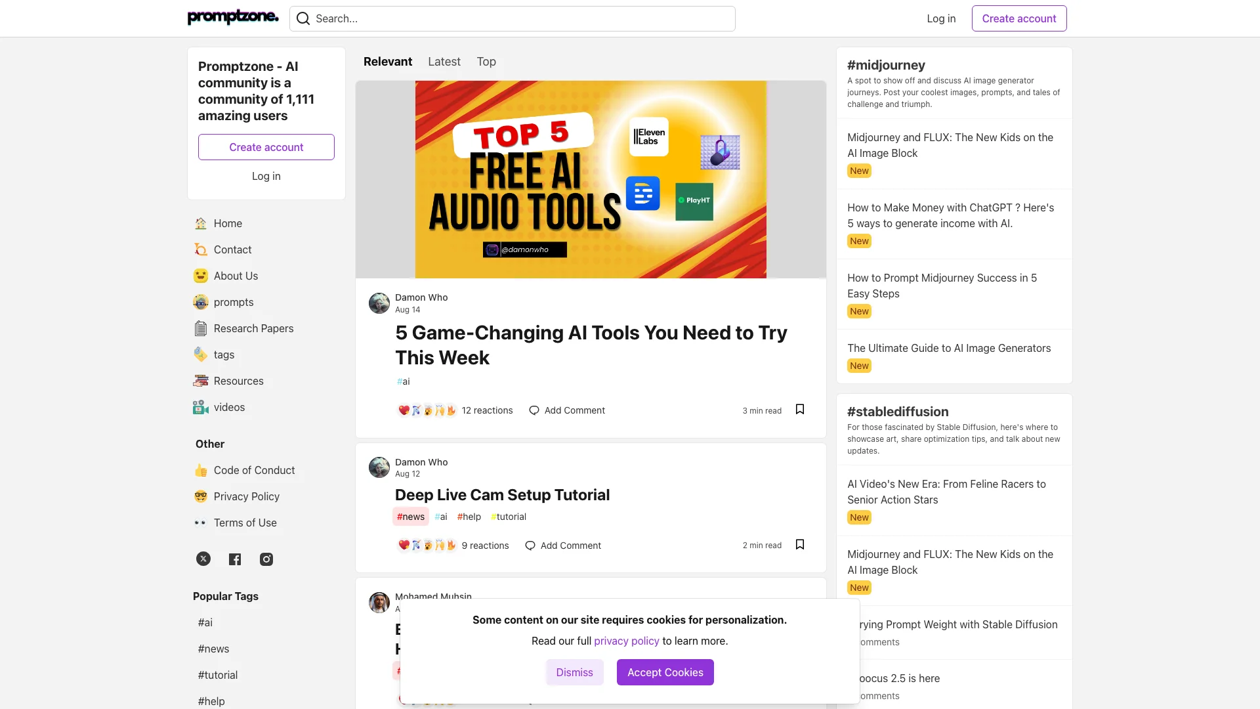
Task: Switch to the Top feed tab
Action: point(486,61)
